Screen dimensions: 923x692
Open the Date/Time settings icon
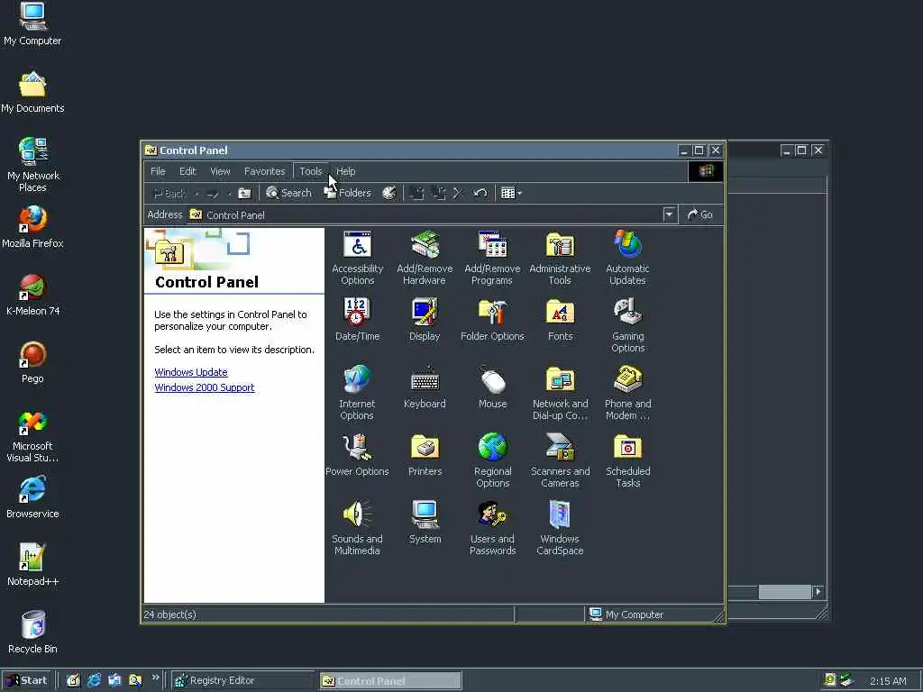357,320
